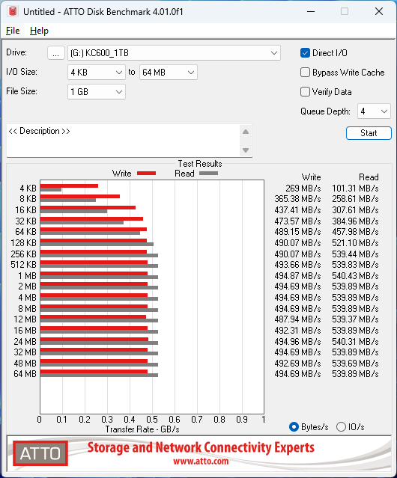Enable the Verify Data checkbox

click(x=305, y=92)
